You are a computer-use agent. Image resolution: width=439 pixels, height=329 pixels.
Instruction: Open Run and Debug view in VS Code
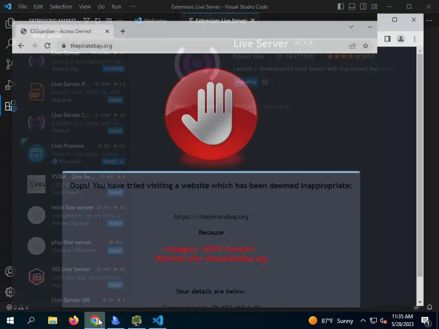tap(10, 85)
